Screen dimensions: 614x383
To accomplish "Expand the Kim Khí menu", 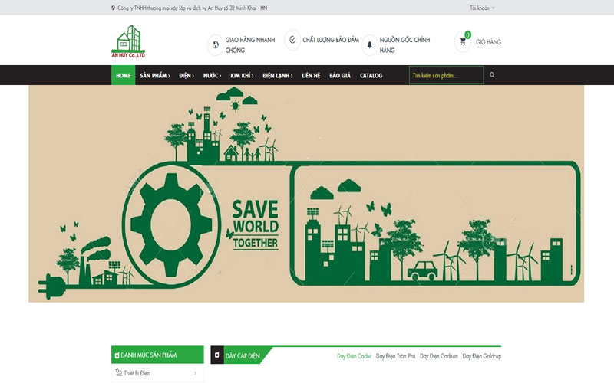I will pos(243,76).
